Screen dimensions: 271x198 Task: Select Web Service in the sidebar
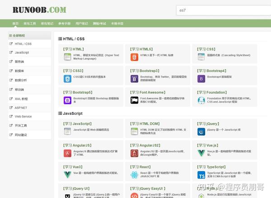(x=29, y=117)
